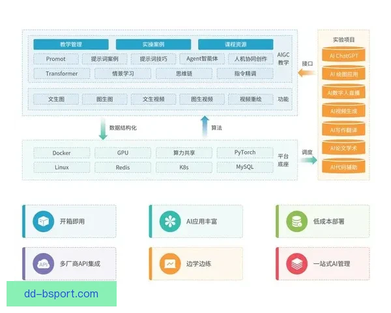Click the 思维链 box
The image size is (391, 313).
(x=184, y=74)
